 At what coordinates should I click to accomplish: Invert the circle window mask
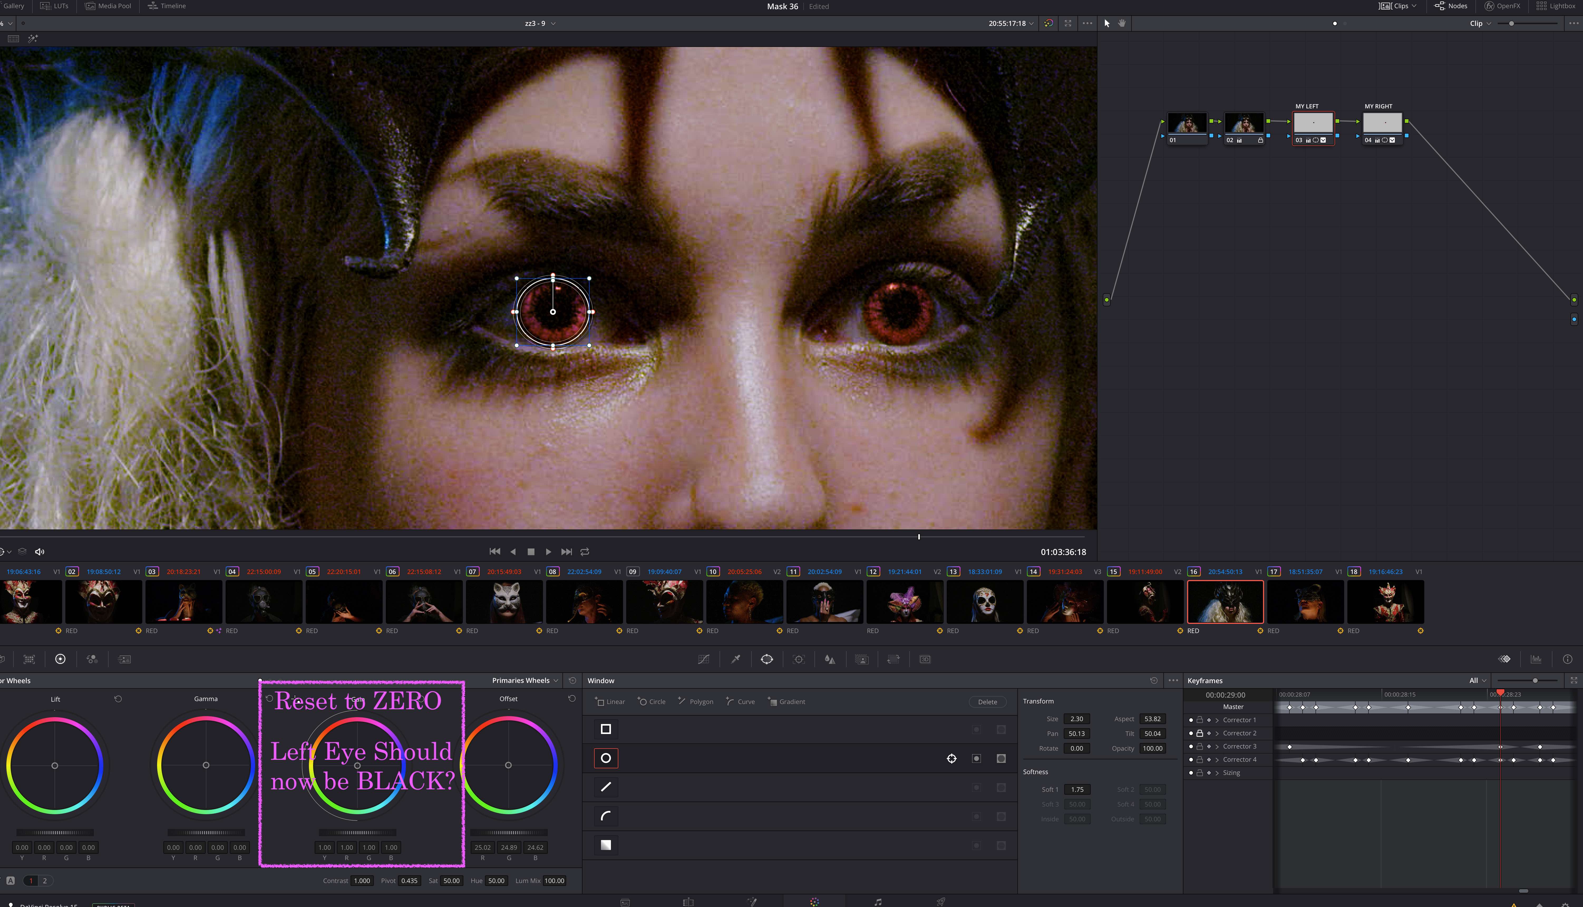[x=977, y=759]
